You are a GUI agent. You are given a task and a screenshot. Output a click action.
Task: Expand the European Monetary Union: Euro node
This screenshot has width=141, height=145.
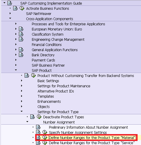16,29
